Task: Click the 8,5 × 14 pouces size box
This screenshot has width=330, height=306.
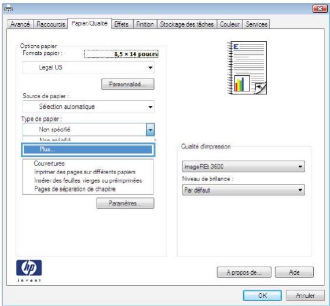Action: tap(121, 54)
